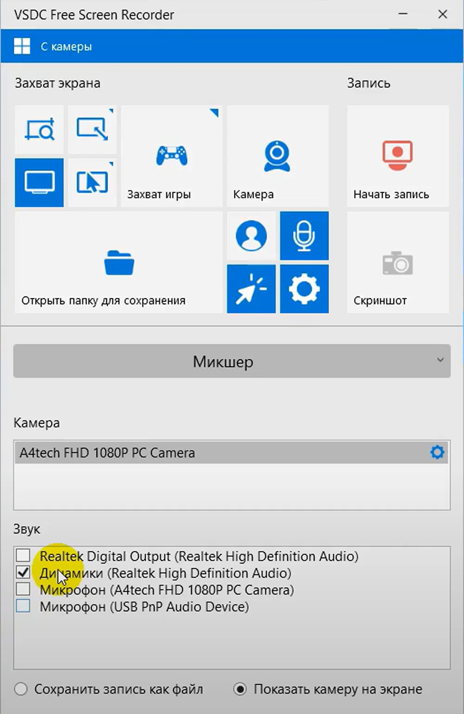Expand the Микшер dropdown panel
The height and width of the screenshot is (714, 464).
click(232, 361)
